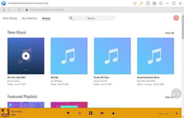Click the registration key icon
The image size is (184, 118).
(141, 3)
